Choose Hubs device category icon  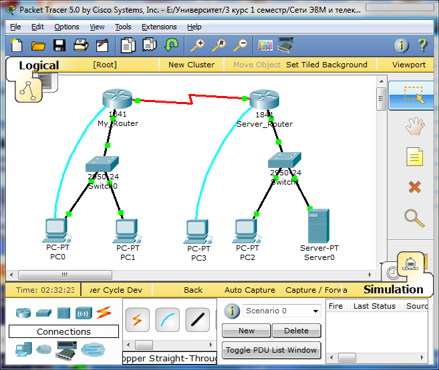click(x=63, y=313)
